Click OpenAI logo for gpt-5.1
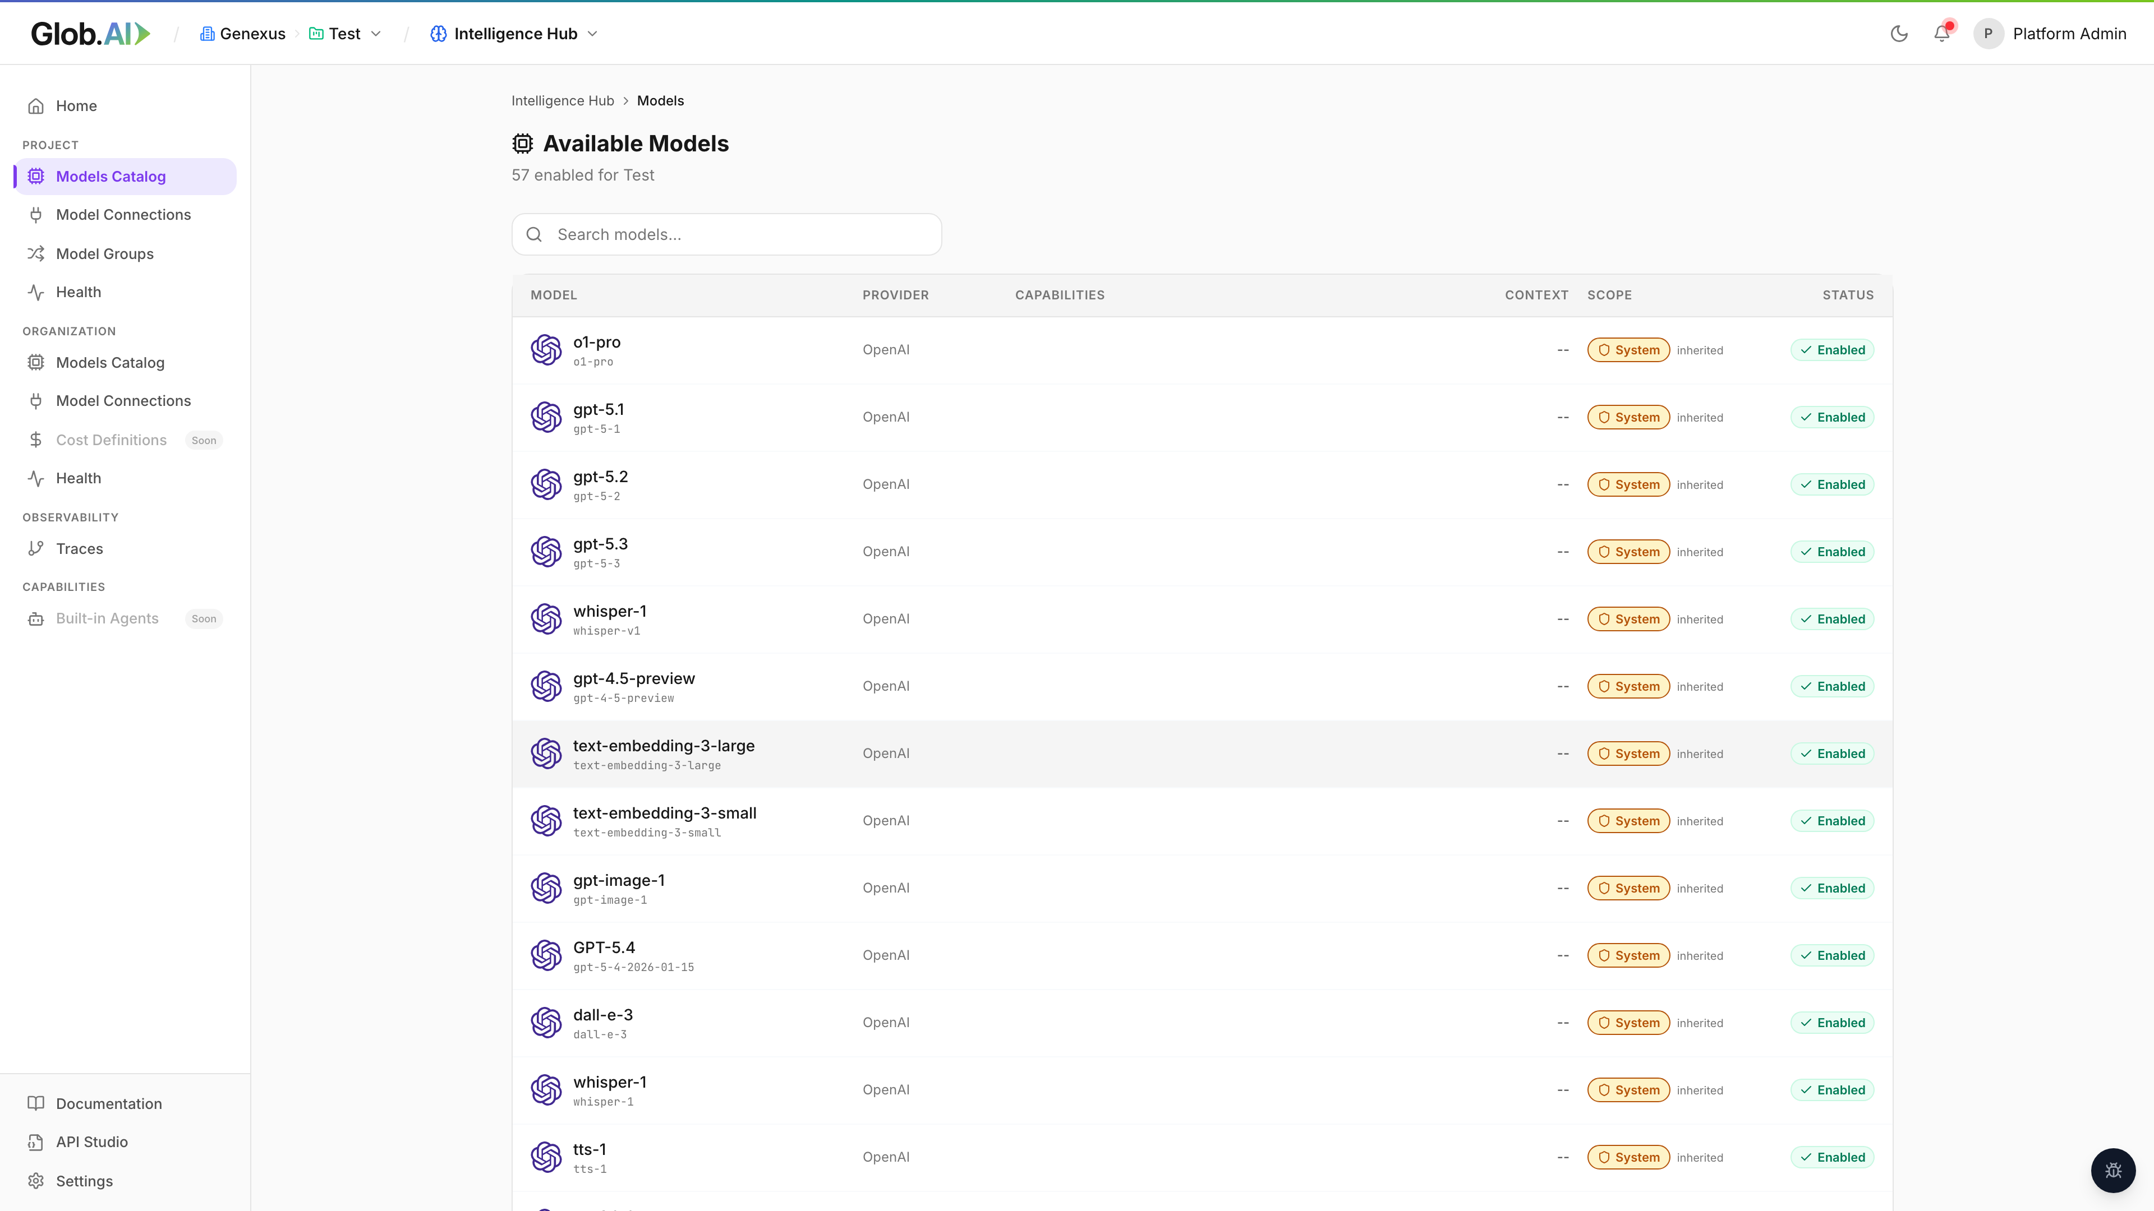 pyautogui.click(x=546, y=417)
